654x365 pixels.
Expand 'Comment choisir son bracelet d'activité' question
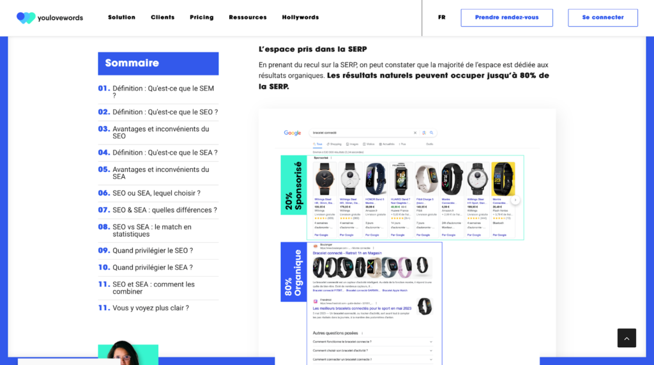click(x=372, y=350)
